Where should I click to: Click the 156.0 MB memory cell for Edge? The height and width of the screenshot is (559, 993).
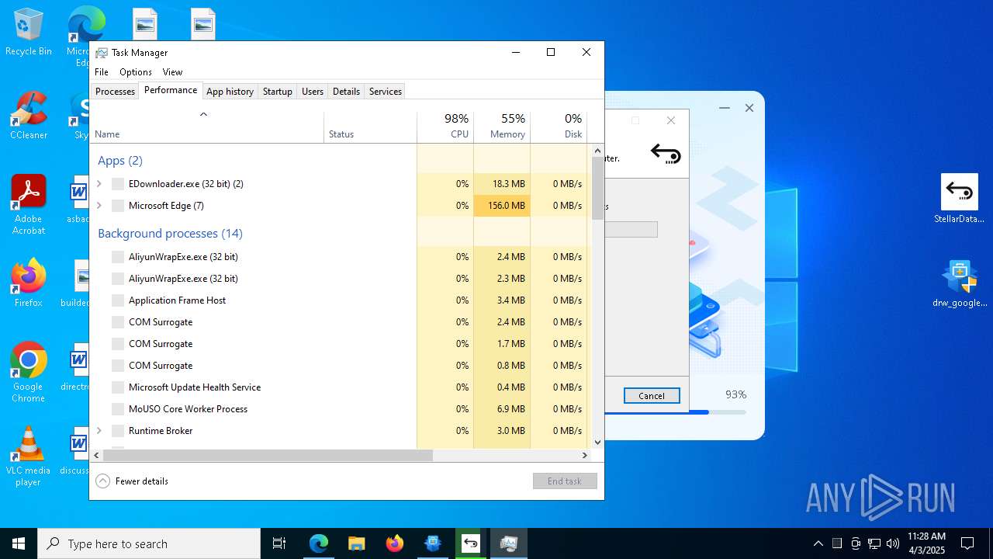[x=502, y=206]
